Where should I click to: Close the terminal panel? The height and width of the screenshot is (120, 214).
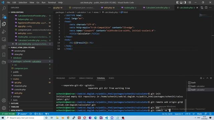[x=211, y=78]
